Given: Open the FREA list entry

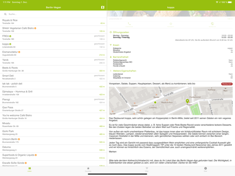Looking at the screenshot, I should [x=53, y=37].
